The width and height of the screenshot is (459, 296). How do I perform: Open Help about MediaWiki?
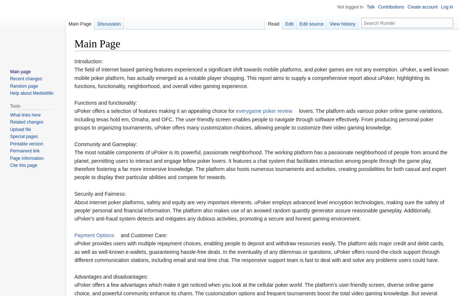click(31, 93)
